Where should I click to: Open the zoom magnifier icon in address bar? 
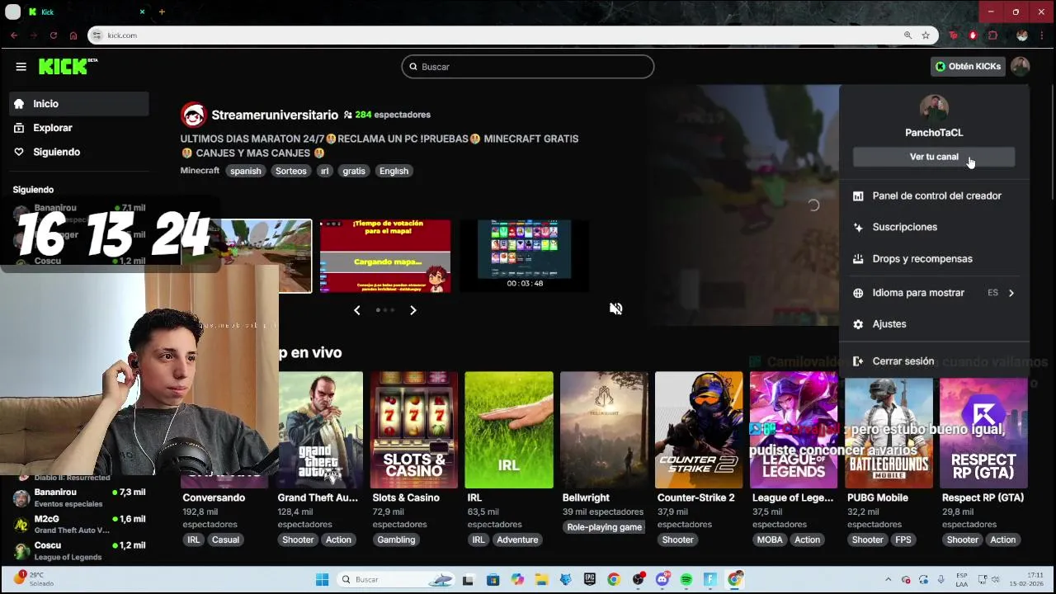click(907, 35)
